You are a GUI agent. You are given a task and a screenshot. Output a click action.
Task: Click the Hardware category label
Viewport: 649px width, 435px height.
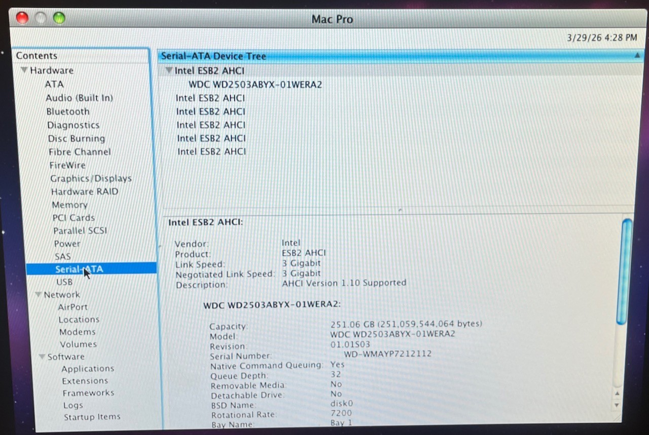(x=52, y=70)
